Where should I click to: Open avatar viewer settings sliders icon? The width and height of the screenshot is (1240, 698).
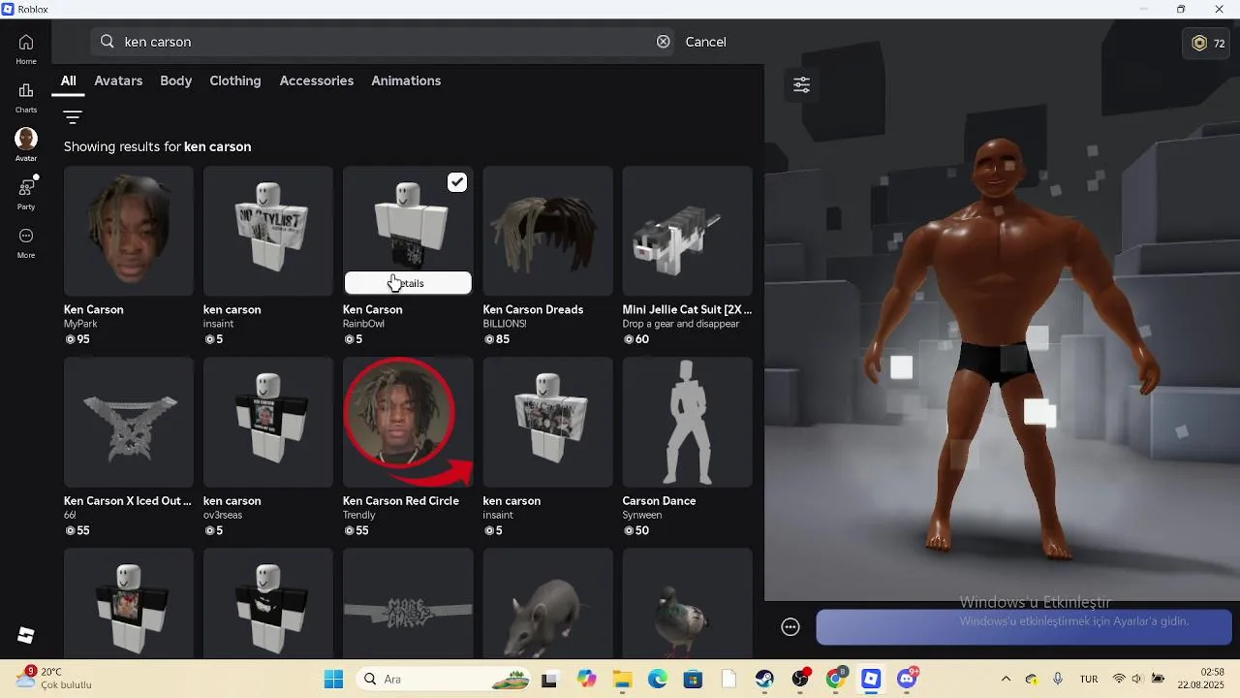[801, 85]
